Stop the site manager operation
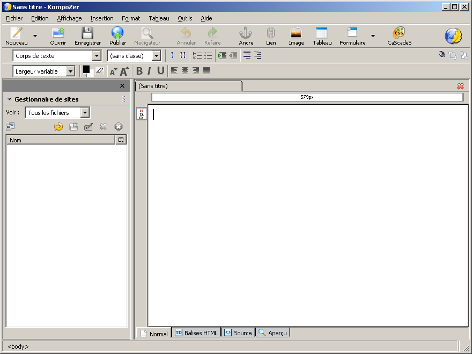The image size is (472, 354). 119,127
